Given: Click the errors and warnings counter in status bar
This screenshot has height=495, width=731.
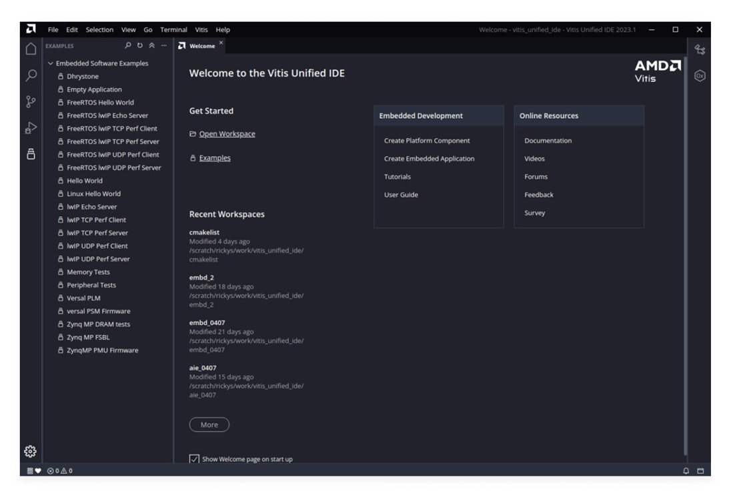Looking at the screenshot, I should (60, 471).
